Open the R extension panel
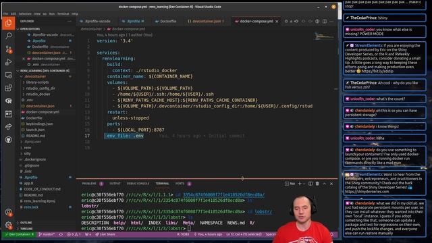 point(8,101)
